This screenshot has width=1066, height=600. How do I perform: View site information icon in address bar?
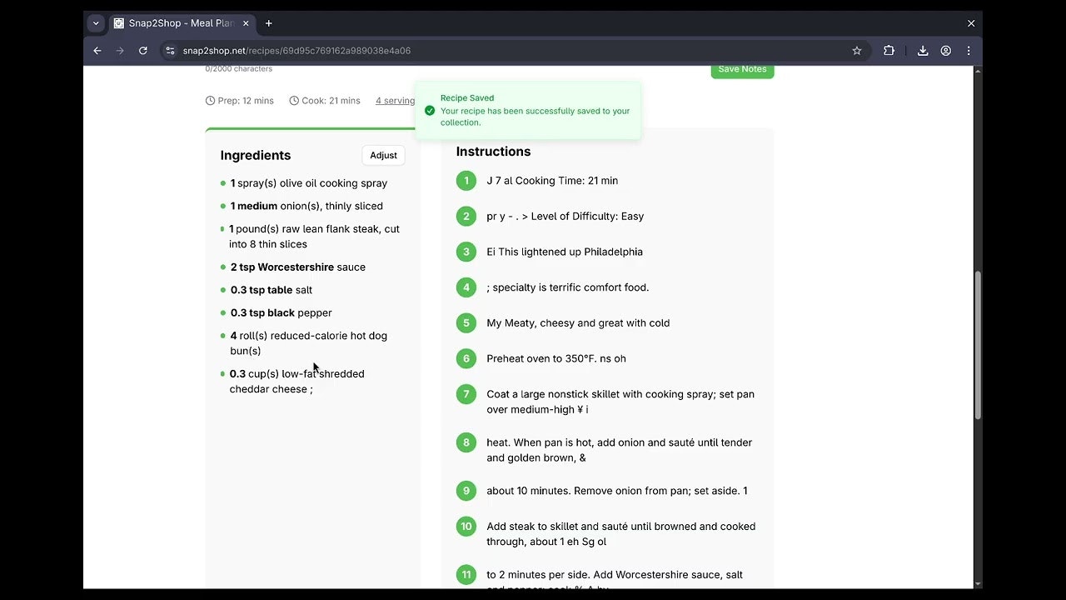point(169,51)
